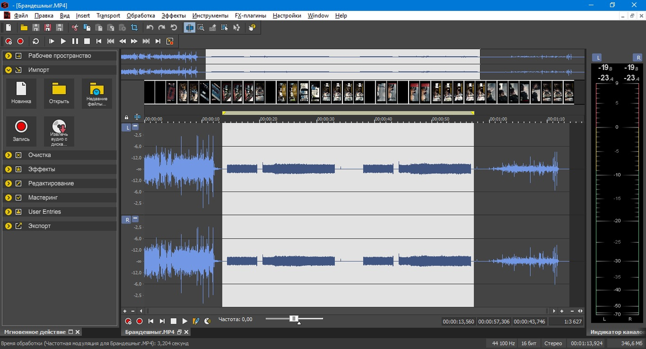Click the Undo arrow in toolbar
646x349 pixels.
coord(150,27)
